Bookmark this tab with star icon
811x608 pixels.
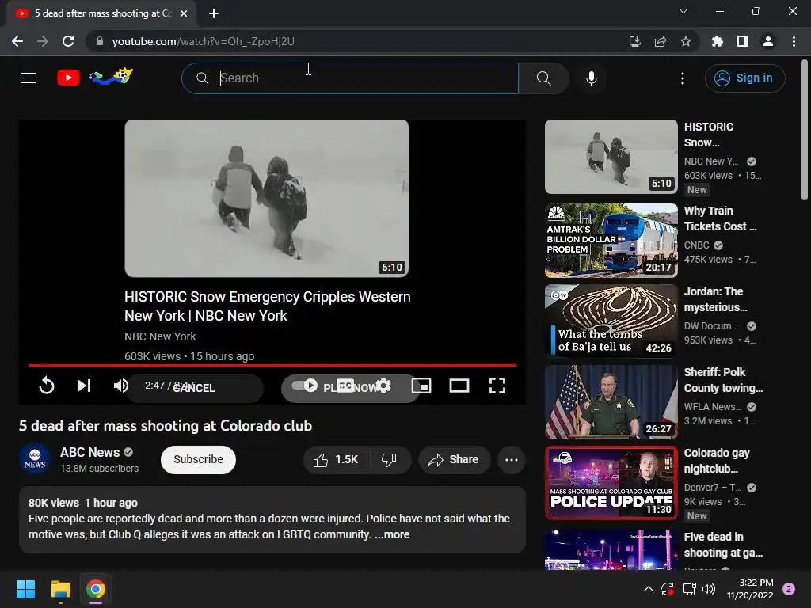[x=686, y=41]
